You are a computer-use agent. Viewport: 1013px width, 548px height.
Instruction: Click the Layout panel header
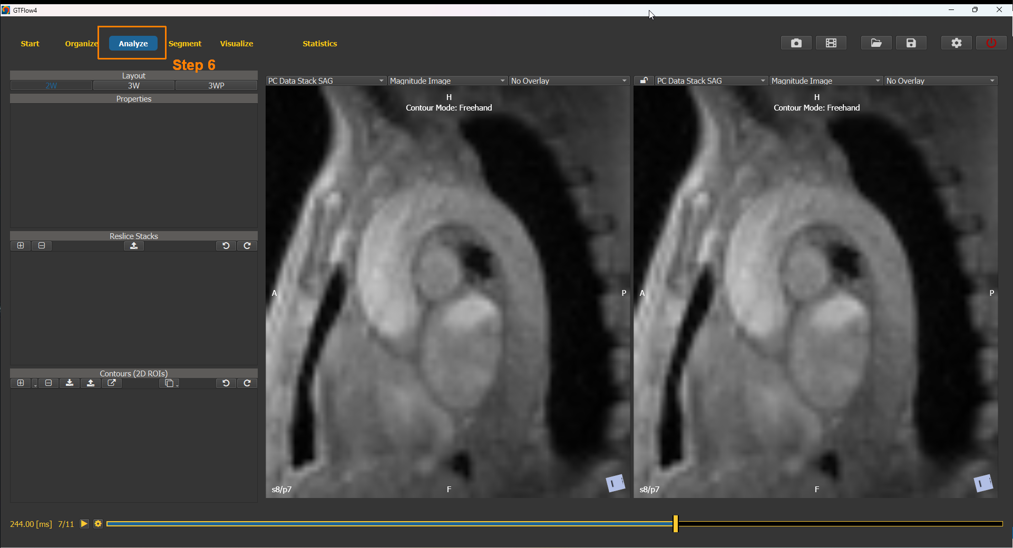coord(134,75)
